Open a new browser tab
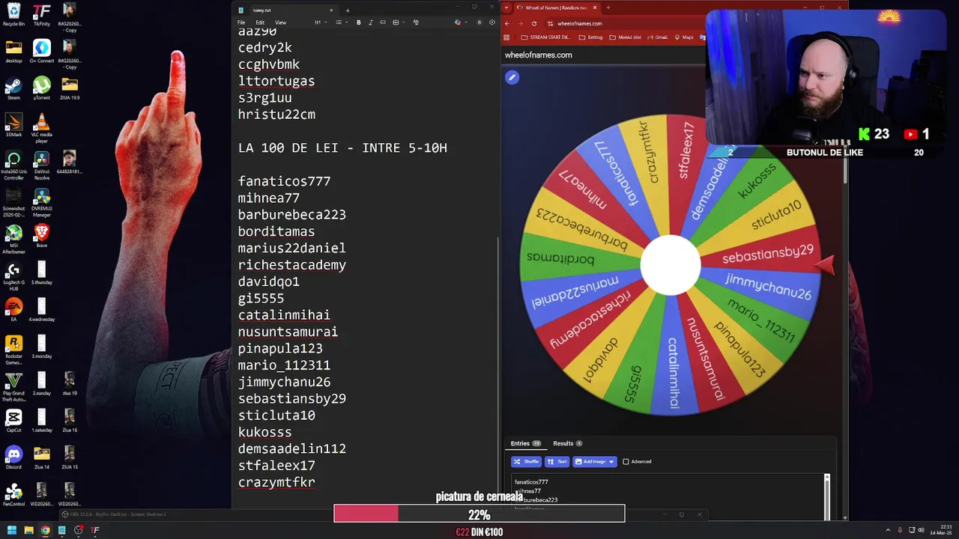Viewport: 959px width, 539px height. (608, 7)
